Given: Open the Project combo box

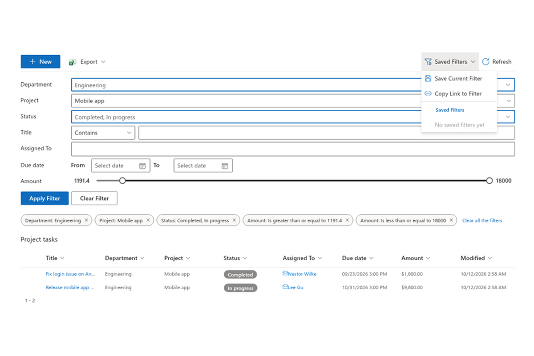Looking at the screenshot, I should [x=293, y=101].
